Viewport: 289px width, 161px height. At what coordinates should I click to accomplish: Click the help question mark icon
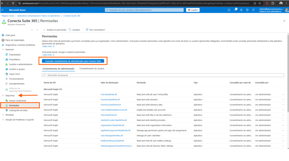(247, 10)
